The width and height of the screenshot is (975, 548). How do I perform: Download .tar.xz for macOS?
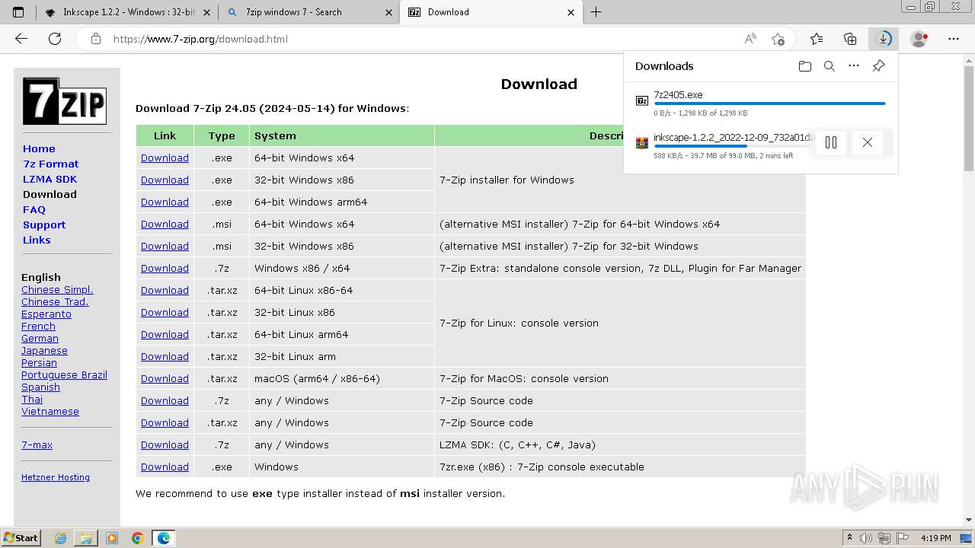click(x=165, y=378)
